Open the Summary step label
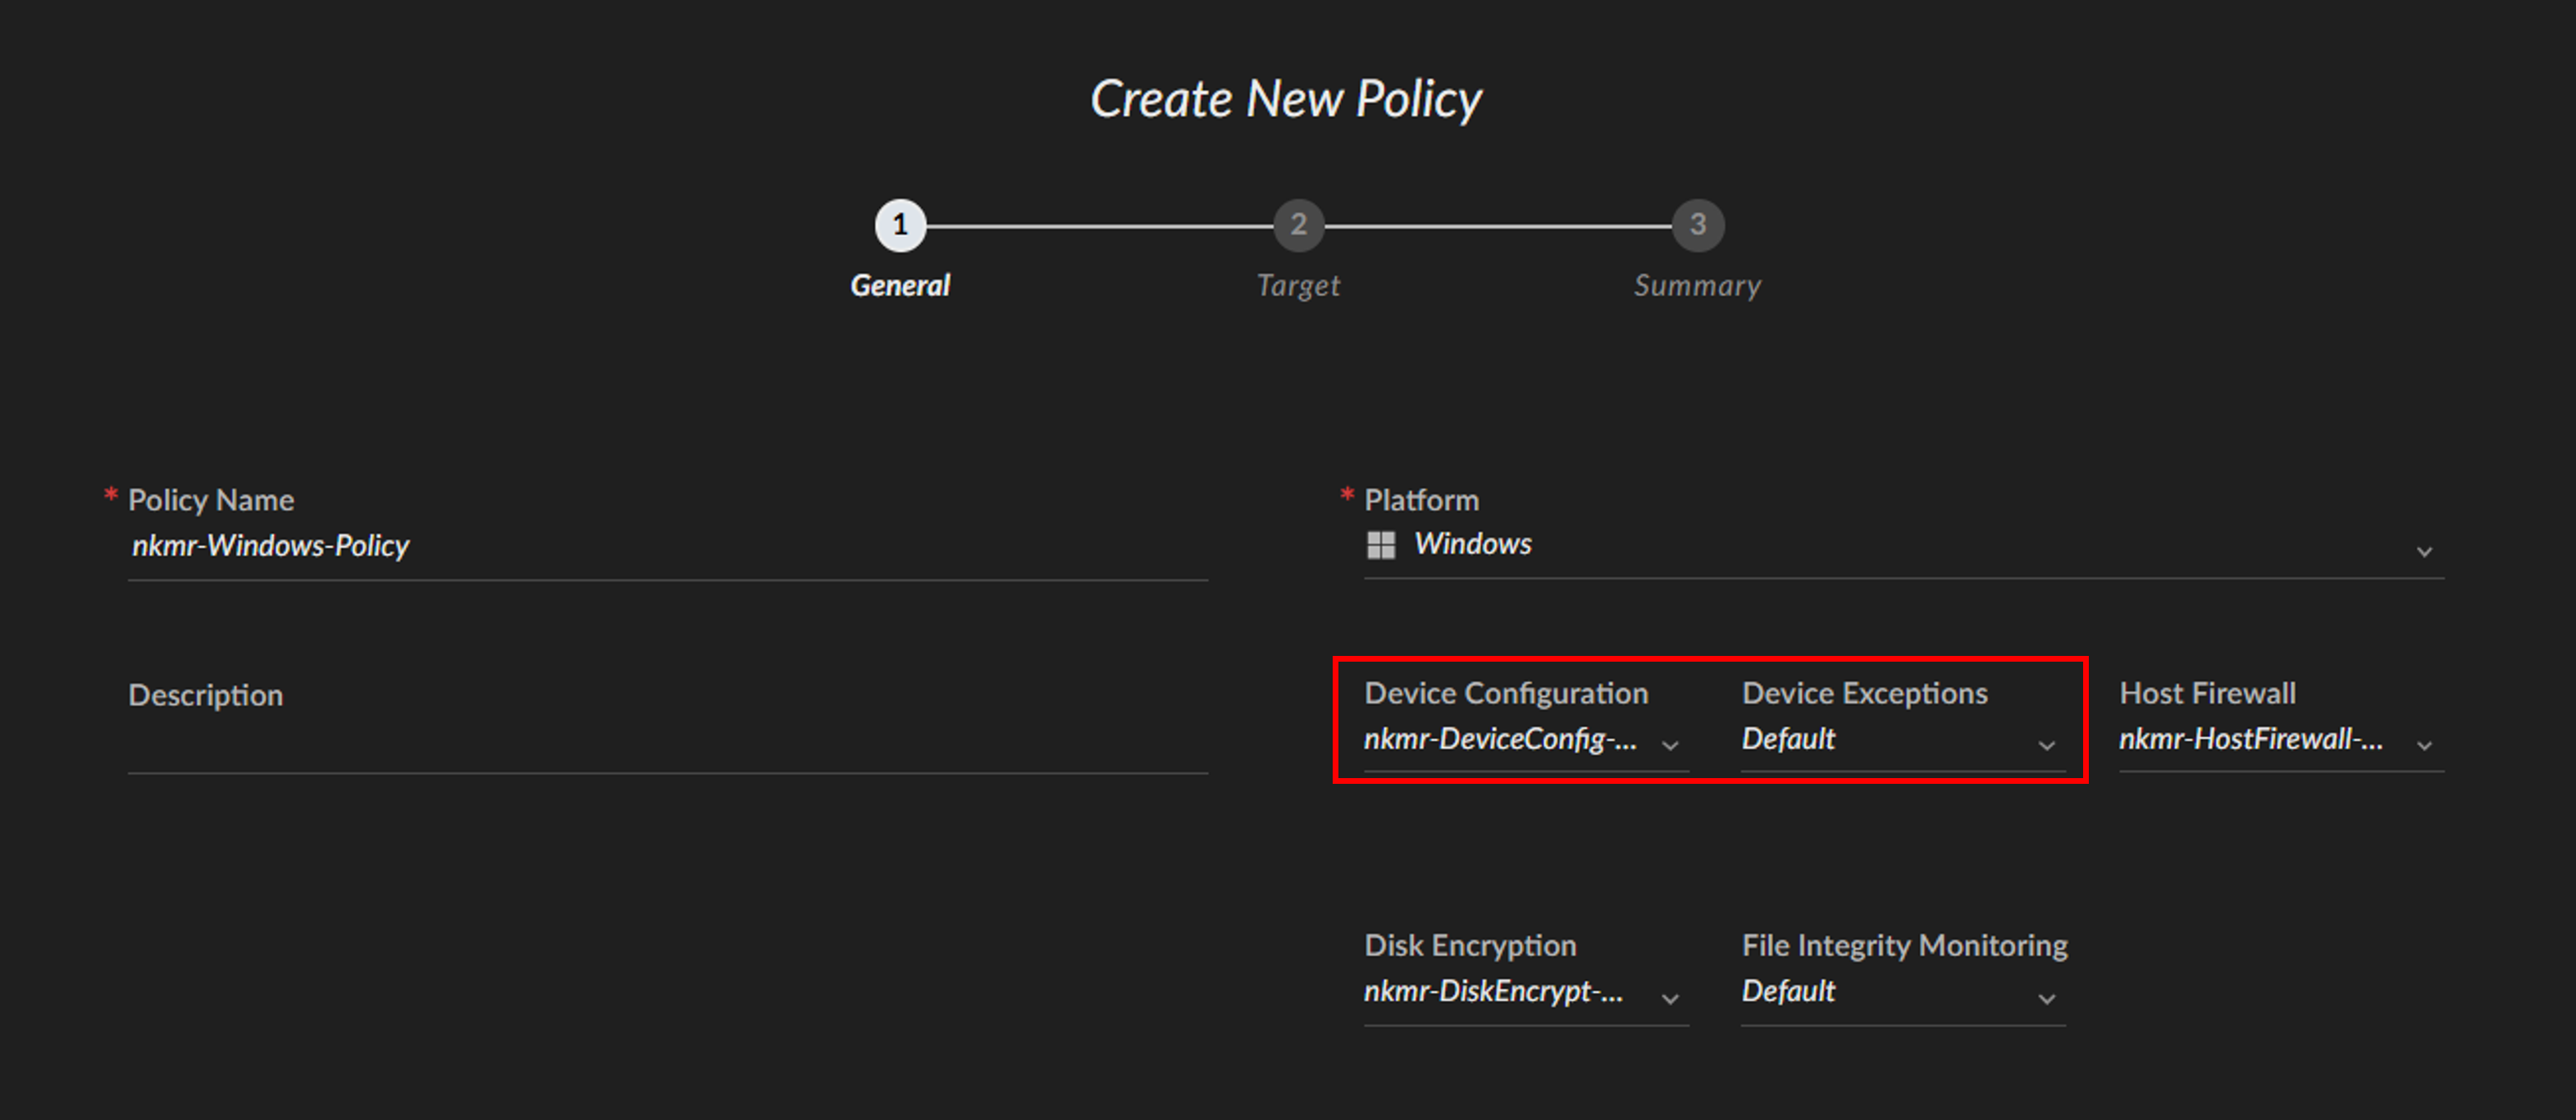2576x1120 pixels. [x=1697, y=286]
